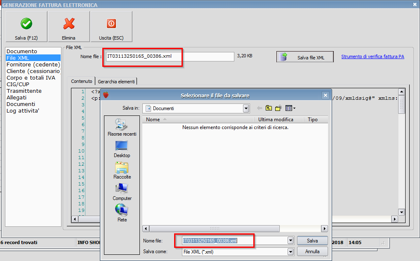The image size is (420, 261).
Task: Sort by the Nome column header
Action: pos(198,120)
